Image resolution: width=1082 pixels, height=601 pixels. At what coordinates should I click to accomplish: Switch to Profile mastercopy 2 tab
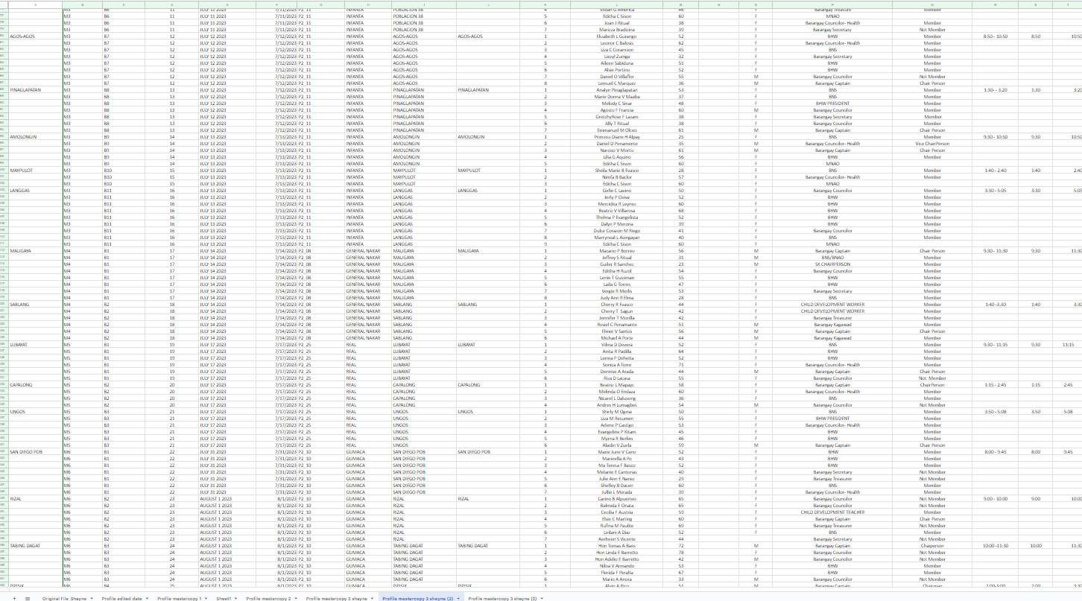point(268,598)
